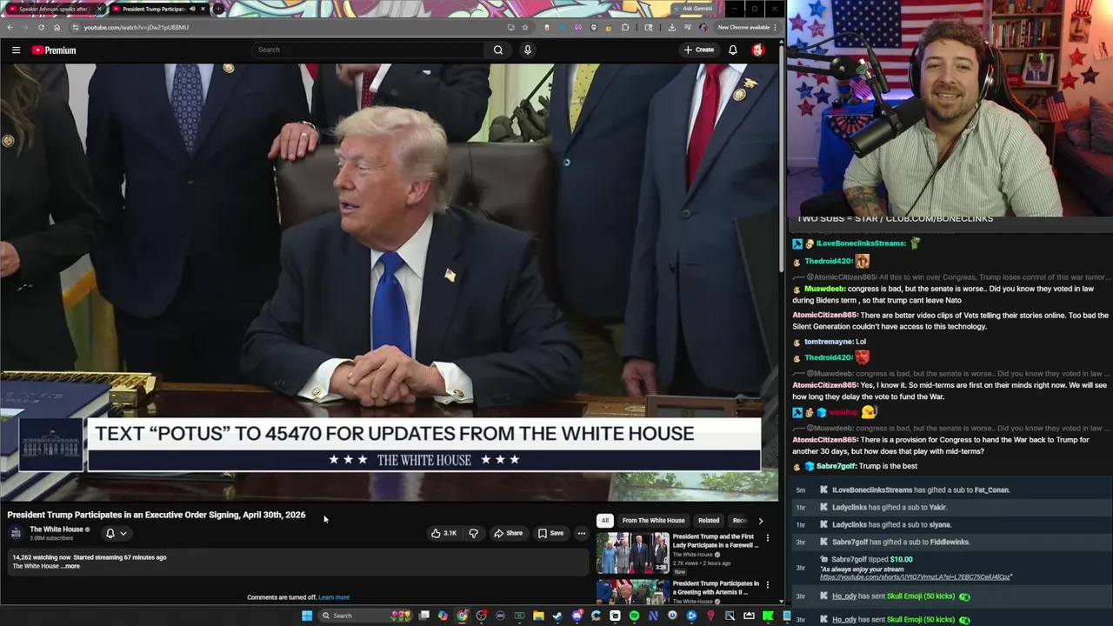Open YouTube notifications bell in header
1113x626 pixels.
coord(733,50)
